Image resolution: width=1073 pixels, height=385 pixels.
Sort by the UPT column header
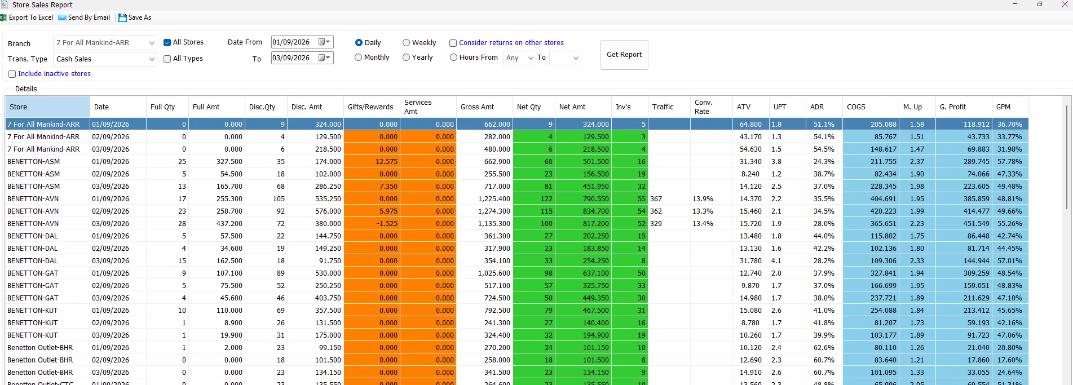click(788, 107)
